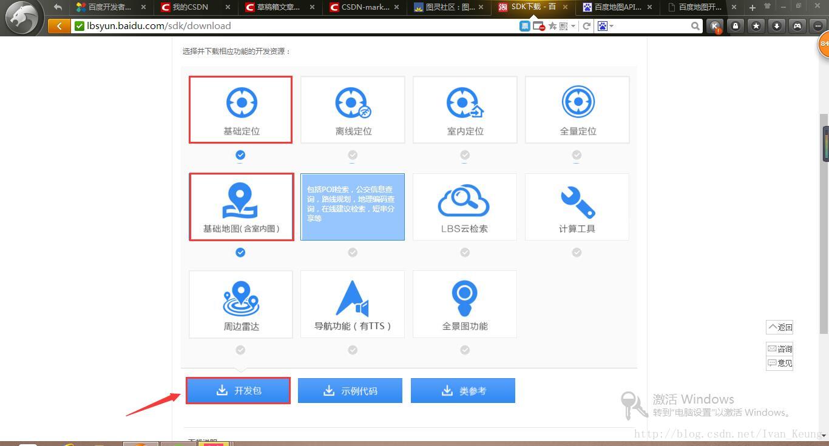
Task: Open the game controller toolbar icon
Action: pyautogui.click(x=797, y=26)
